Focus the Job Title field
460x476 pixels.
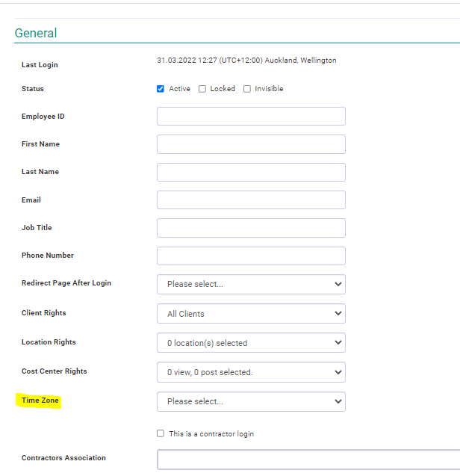coord(251,228)
